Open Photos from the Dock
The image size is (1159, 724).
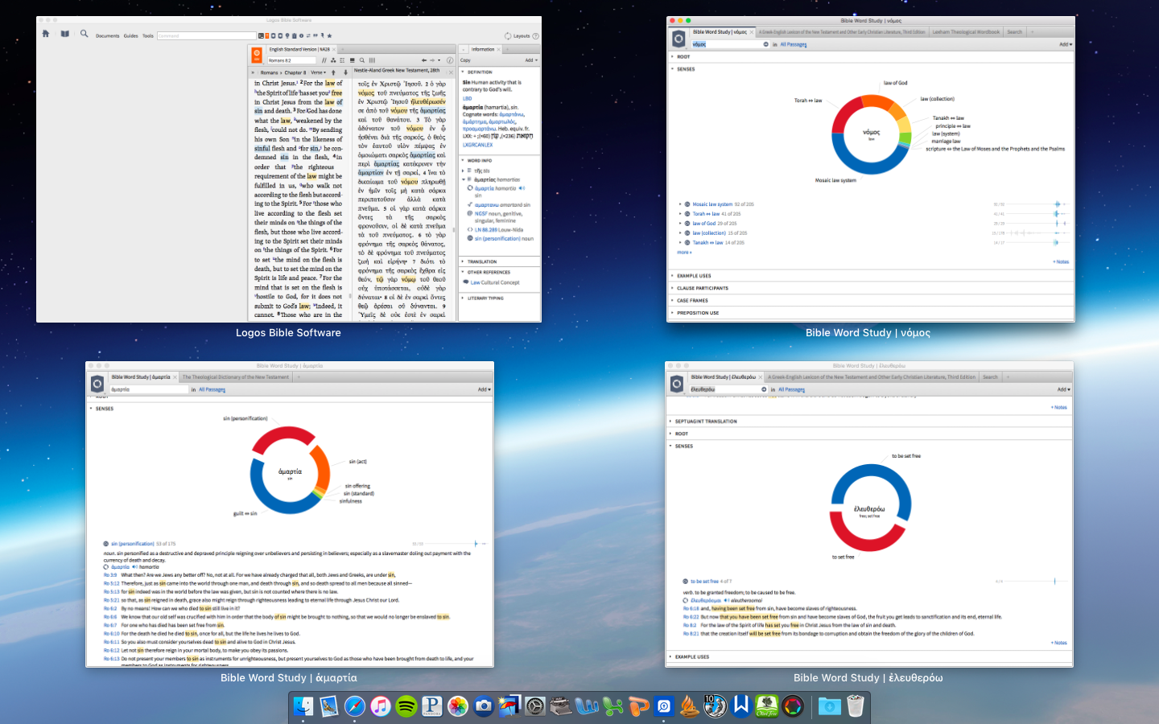point(458,706)
